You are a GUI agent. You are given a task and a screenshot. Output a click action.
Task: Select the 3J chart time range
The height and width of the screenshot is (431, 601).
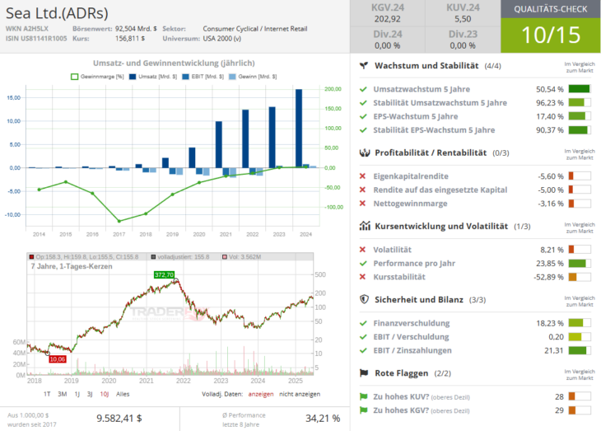(90, 394)
